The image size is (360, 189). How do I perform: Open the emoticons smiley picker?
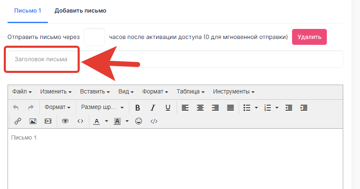(x=139, y=121)
